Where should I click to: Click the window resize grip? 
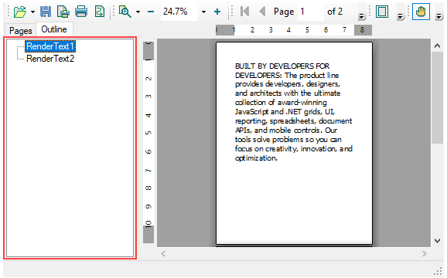click(x=438, y=272)
